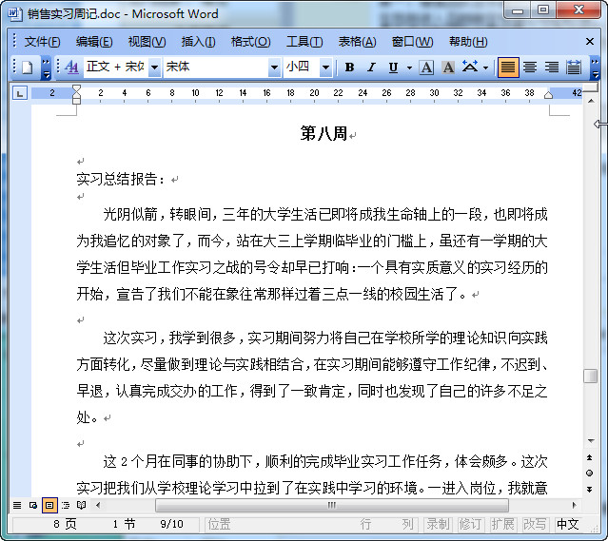Toggle 改写 overtype mode in status bar
This screenshot has height=541, width=608.
pyautogui.click(x=535, y=524)
